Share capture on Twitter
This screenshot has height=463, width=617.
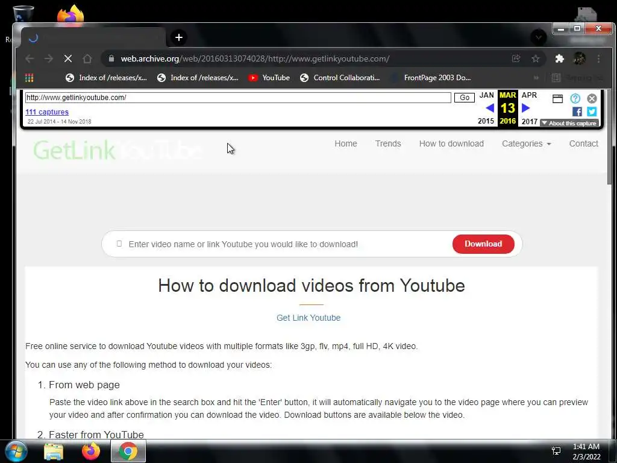[x=592, y=112]
